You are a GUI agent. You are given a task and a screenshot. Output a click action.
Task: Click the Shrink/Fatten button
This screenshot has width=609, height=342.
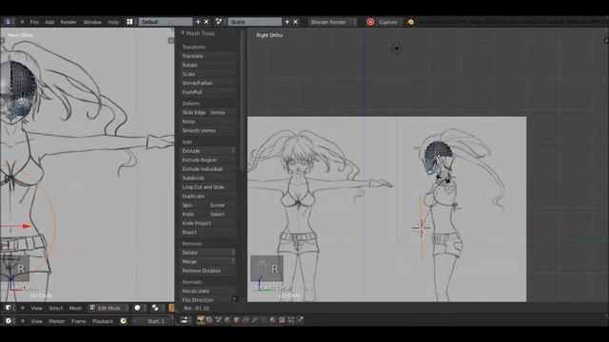[208, 83]
